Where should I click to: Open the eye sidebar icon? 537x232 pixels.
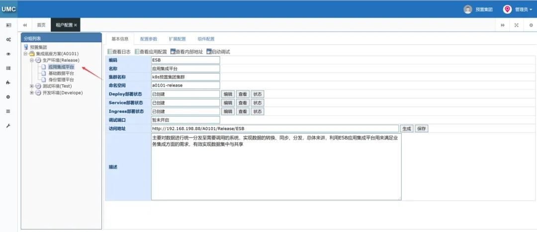click(8, 54)
